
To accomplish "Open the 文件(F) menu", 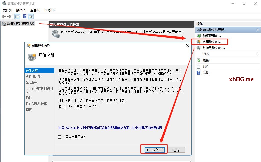I will pyautogui.click(x=7, y=10).
